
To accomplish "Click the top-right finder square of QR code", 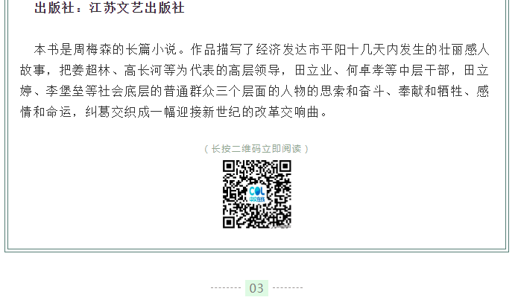I will tap(285, 166).
